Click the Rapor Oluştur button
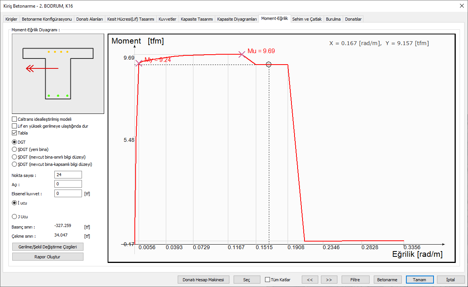This screenshot has width=468, height=287. [48, 257]
